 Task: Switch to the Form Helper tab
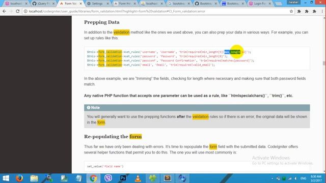124,4
